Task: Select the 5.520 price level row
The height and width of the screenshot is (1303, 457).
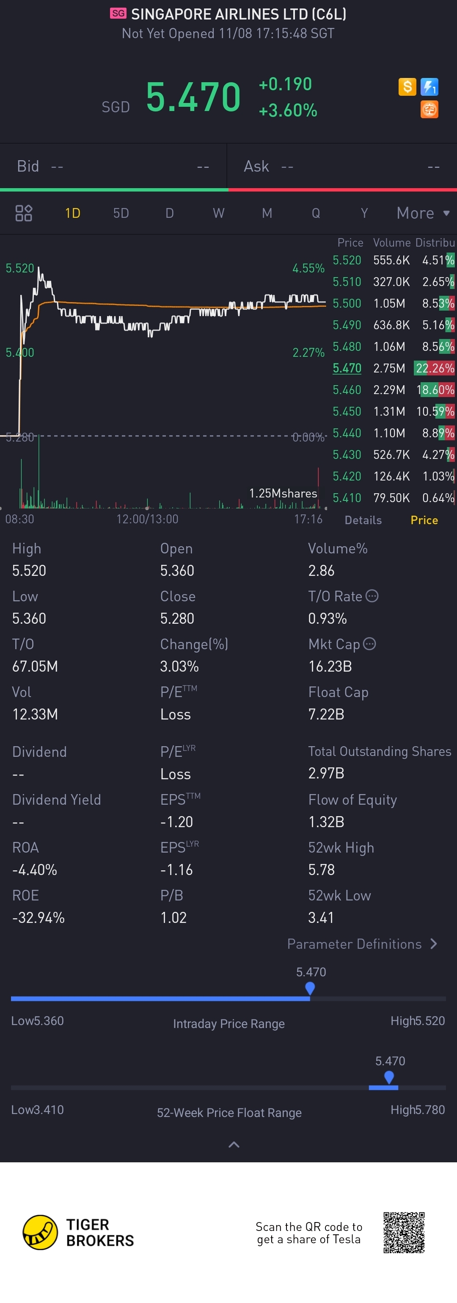Action: (x=394, y=260)
